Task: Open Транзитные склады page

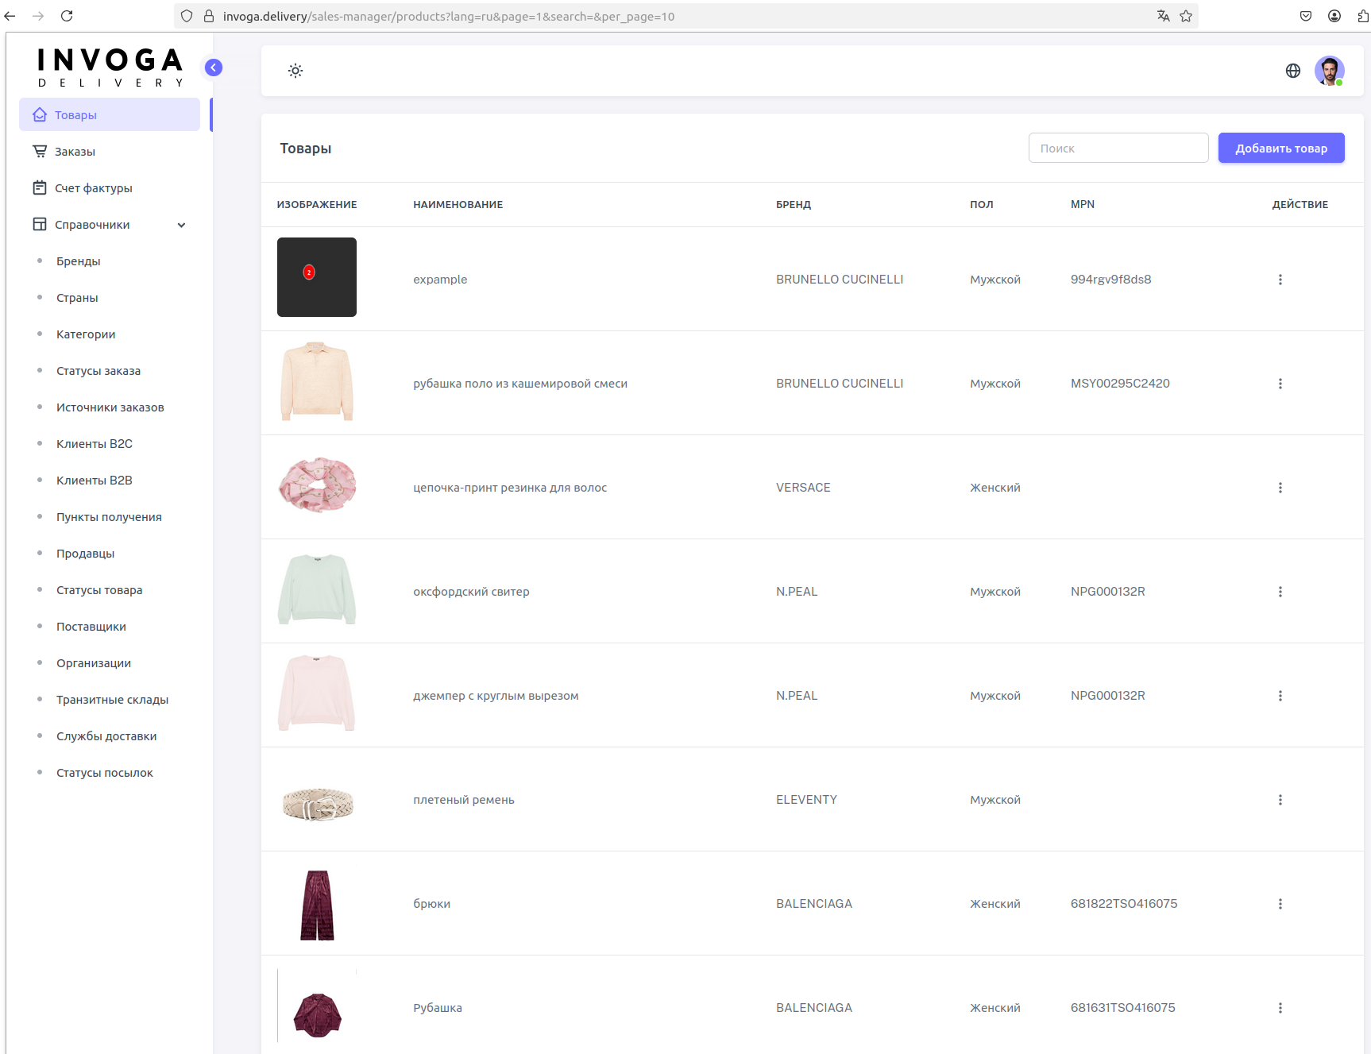Action: (112, 700)
